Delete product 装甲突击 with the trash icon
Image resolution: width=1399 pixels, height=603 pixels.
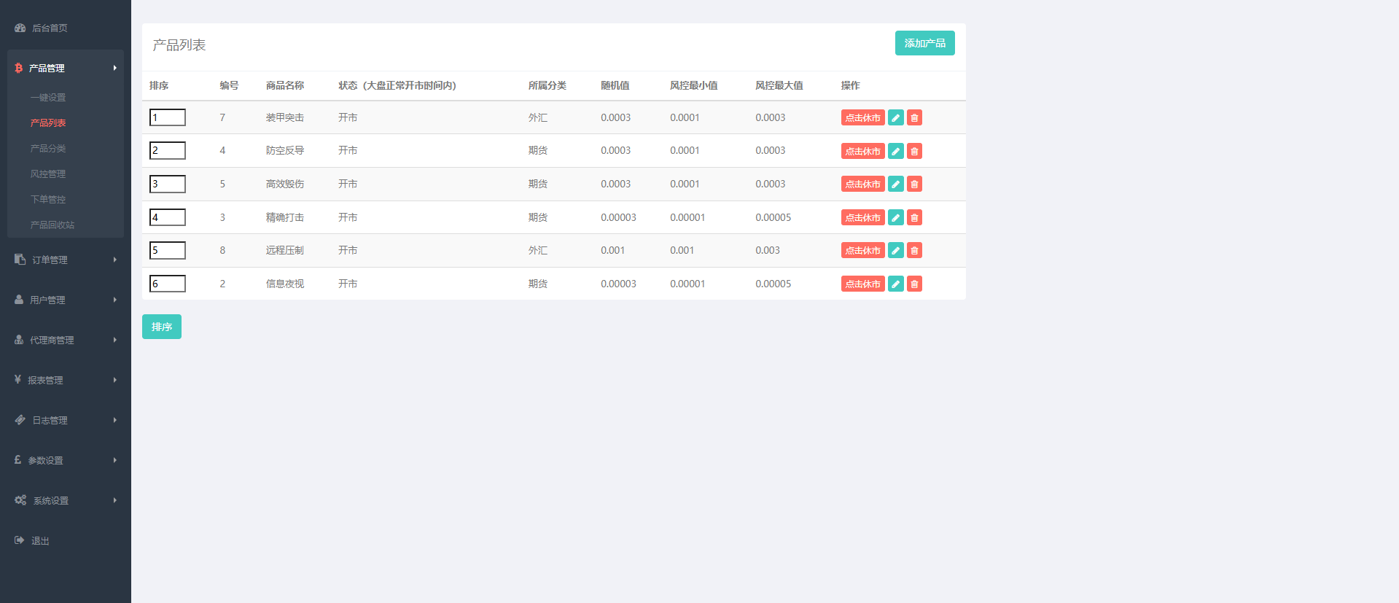point(914,117)
